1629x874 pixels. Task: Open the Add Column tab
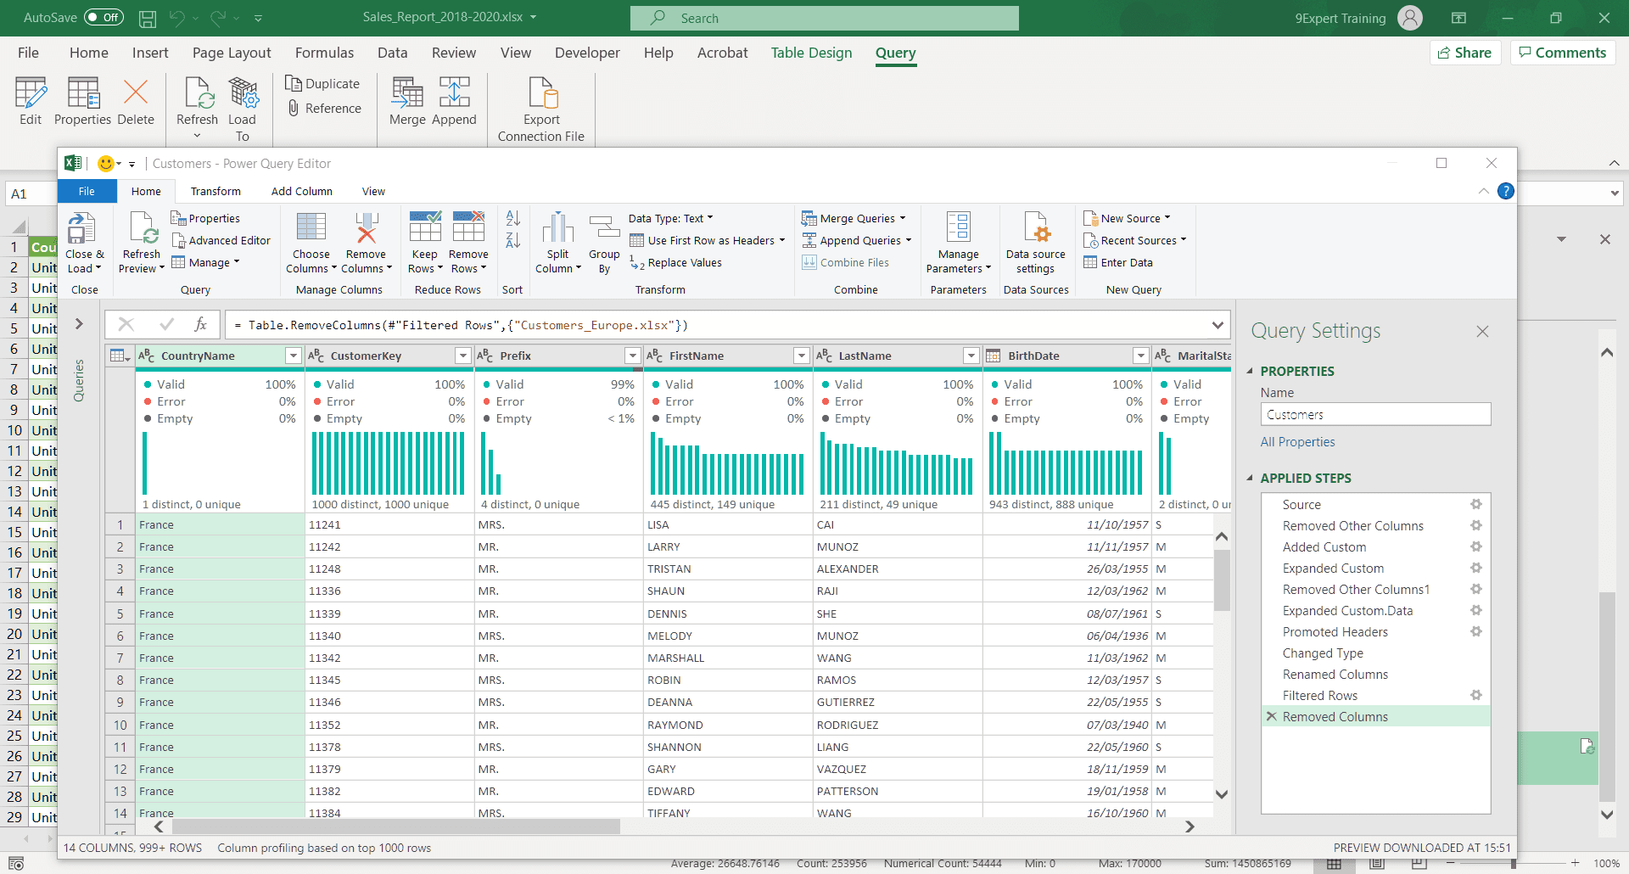coord(301,191)
